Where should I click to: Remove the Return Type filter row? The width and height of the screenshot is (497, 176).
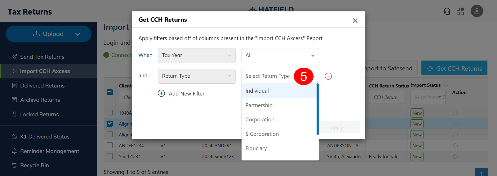(328, 76)
